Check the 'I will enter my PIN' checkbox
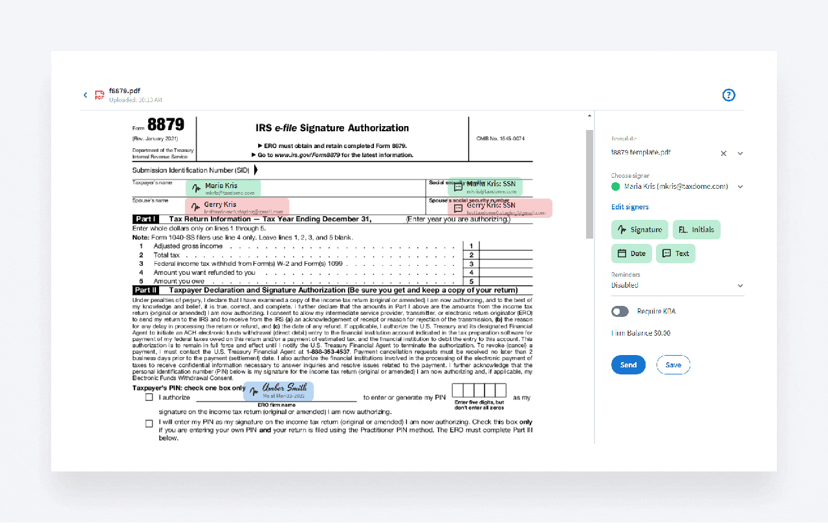The width and height of the screenshot is (828, 529). (149, 424)
